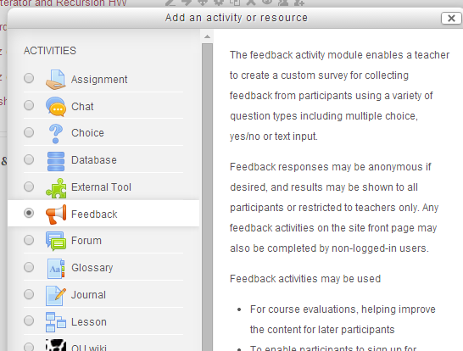The image size is (463, 351).
Task: Select the Lesson radio button
Action: (x=29, y=320)
